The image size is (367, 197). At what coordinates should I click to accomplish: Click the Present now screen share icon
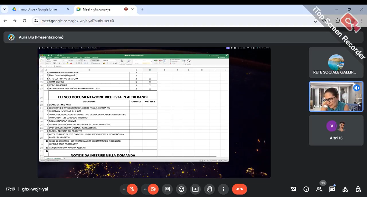[x=195, y=189]
